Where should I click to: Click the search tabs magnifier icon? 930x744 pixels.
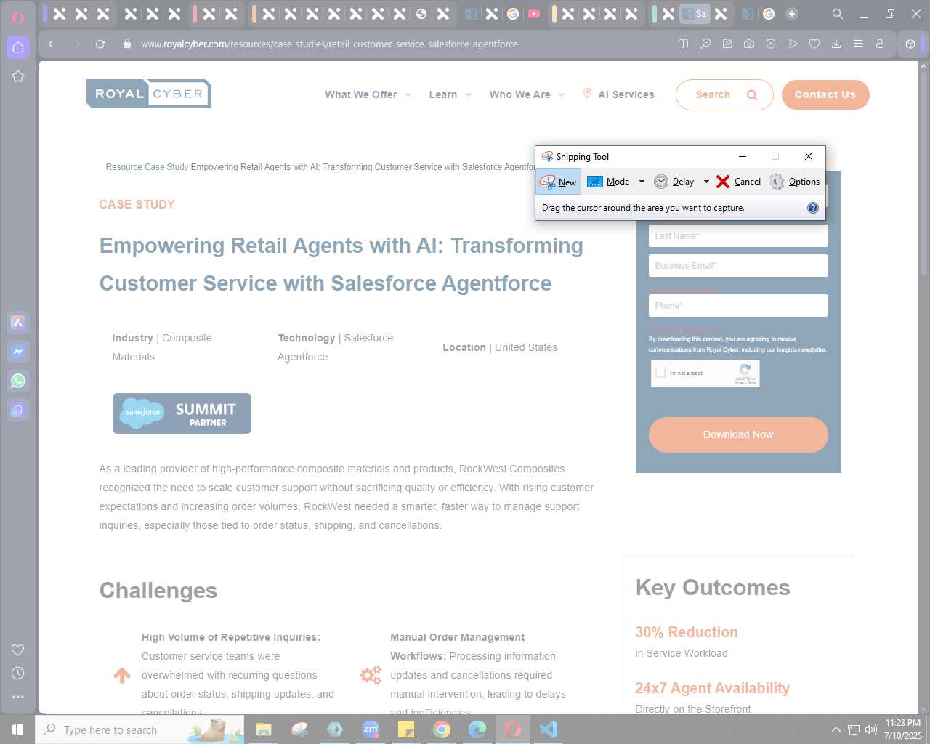tap(838, 14)
